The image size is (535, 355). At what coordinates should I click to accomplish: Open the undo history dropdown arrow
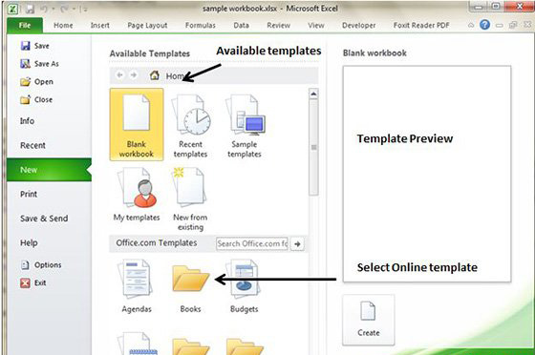[x=53, y=10]
